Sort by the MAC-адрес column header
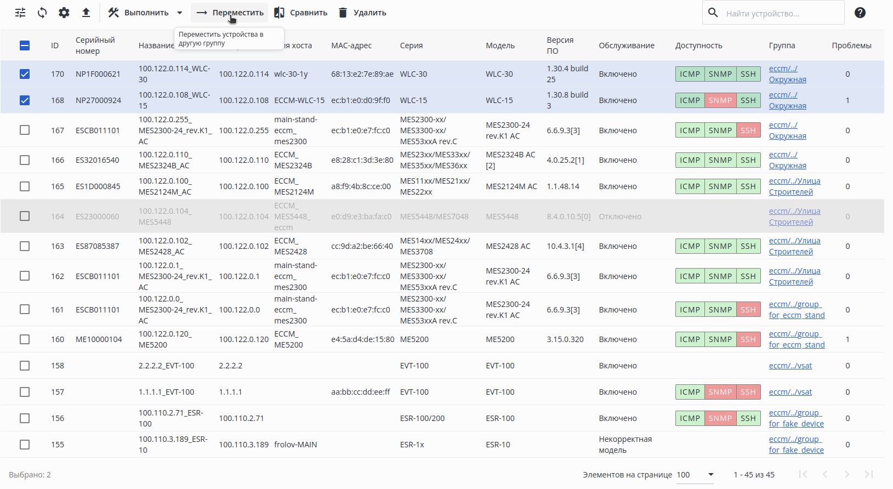The height and width of the screenshot is (489, 893). coord(351,46)
